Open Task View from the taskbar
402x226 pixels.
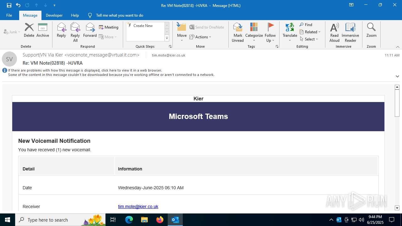pyautogui.click(x=113, y=220)
